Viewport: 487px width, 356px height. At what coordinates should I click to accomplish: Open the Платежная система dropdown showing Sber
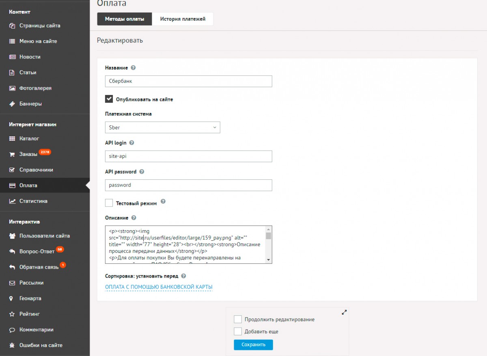click(x=162, y=127)
